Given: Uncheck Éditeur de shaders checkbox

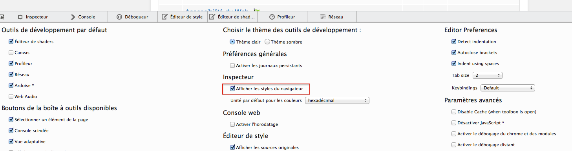Looking at the screenshot, I should (x=11, y=42).
